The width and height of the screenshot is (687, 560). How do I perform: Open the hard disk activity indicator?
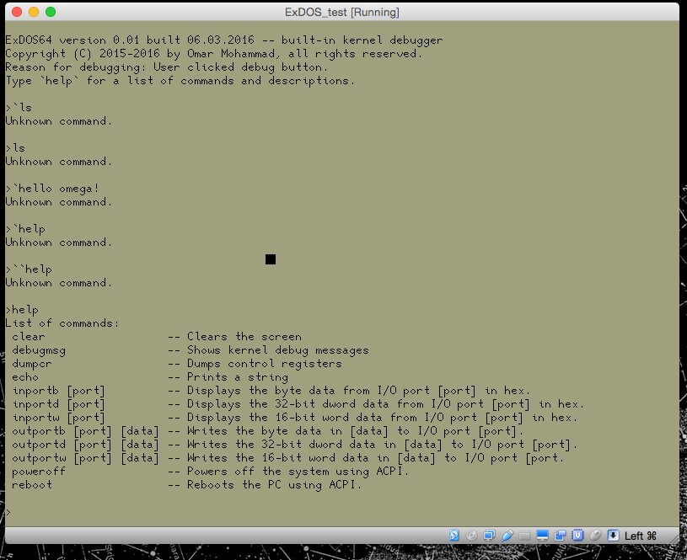click(x=454, y=535)
